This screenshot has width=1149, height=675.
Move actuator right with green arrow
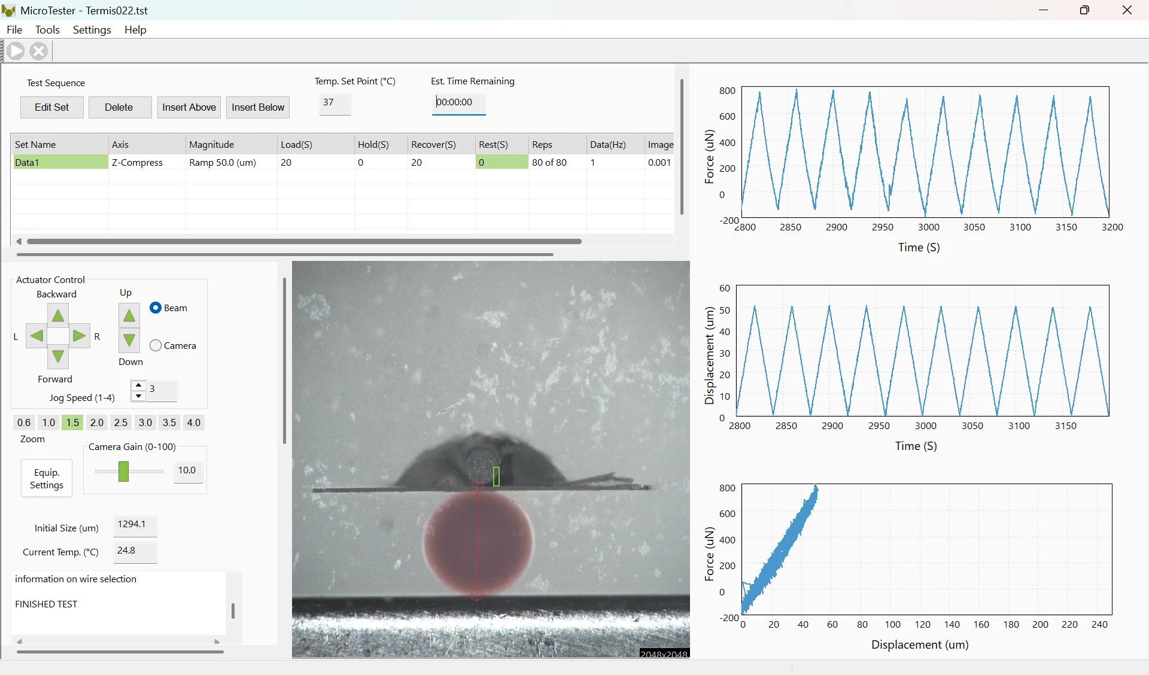pos(79,336)
